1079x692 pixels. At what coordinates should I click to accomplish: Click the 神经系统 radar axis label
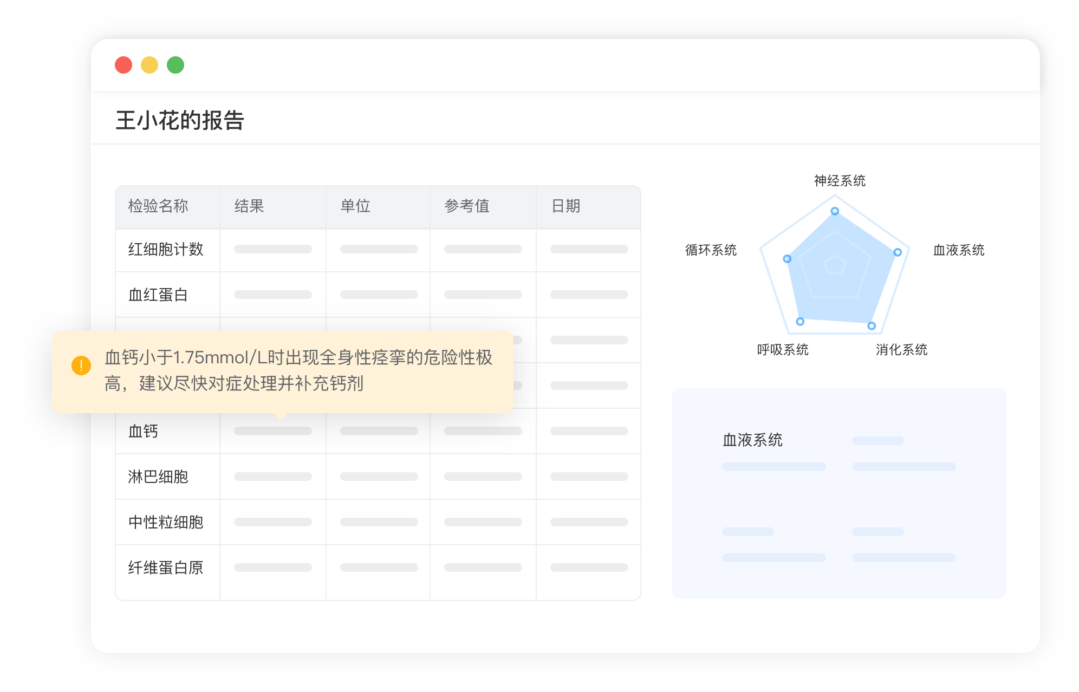click(x=840, y=181)
